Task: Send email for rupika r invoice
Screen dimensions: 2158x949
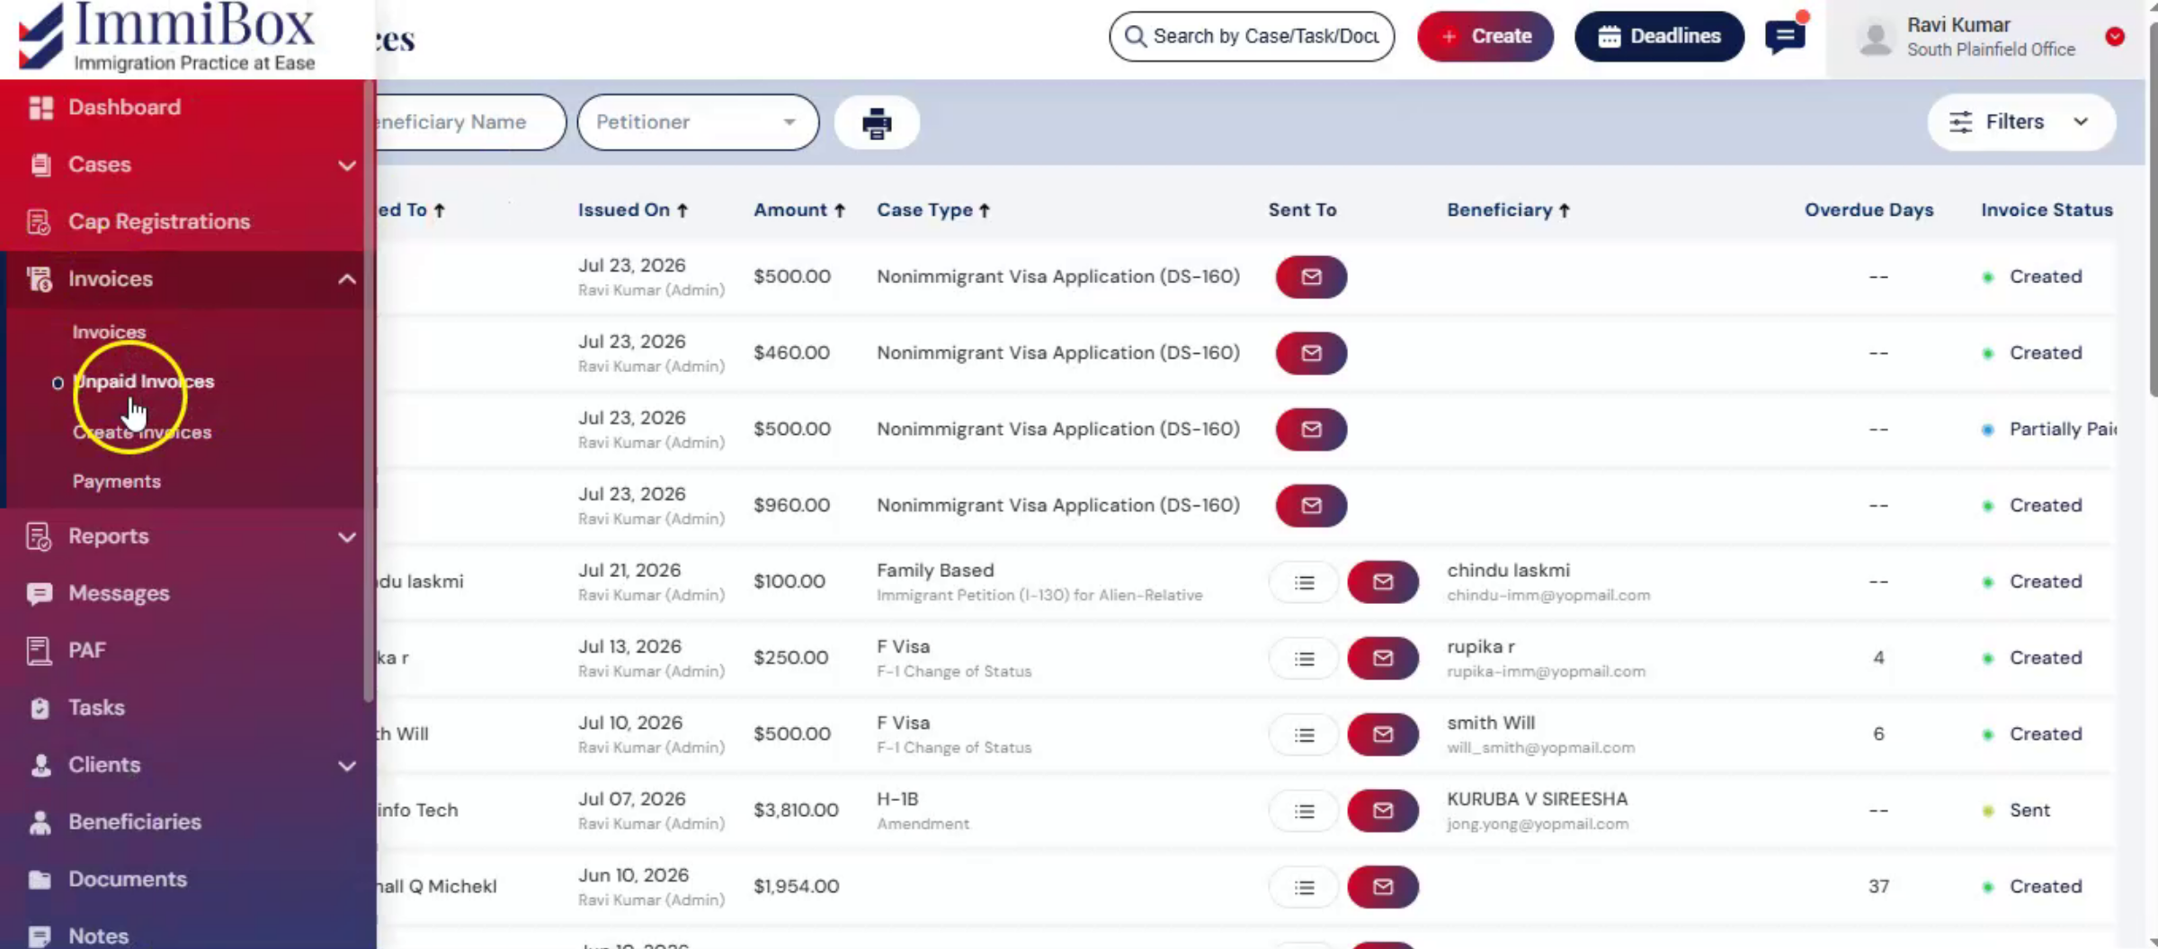Action: coord(1383,659)
